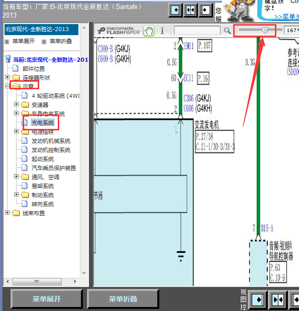This screenshot has height=311, width=299.
Task: Expand the 制动系统 tree node
Action: click(x=16, y=195)
